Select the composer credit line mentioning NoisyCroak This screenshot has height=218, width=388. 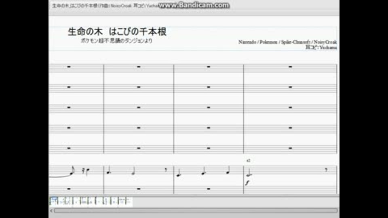287,42
